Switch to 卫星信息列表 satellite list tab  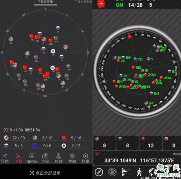point(83,2)
